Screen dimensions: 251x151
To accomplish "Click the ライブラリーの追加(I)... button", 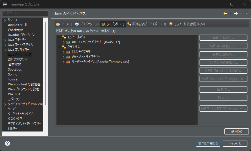I will click(223, 63).
